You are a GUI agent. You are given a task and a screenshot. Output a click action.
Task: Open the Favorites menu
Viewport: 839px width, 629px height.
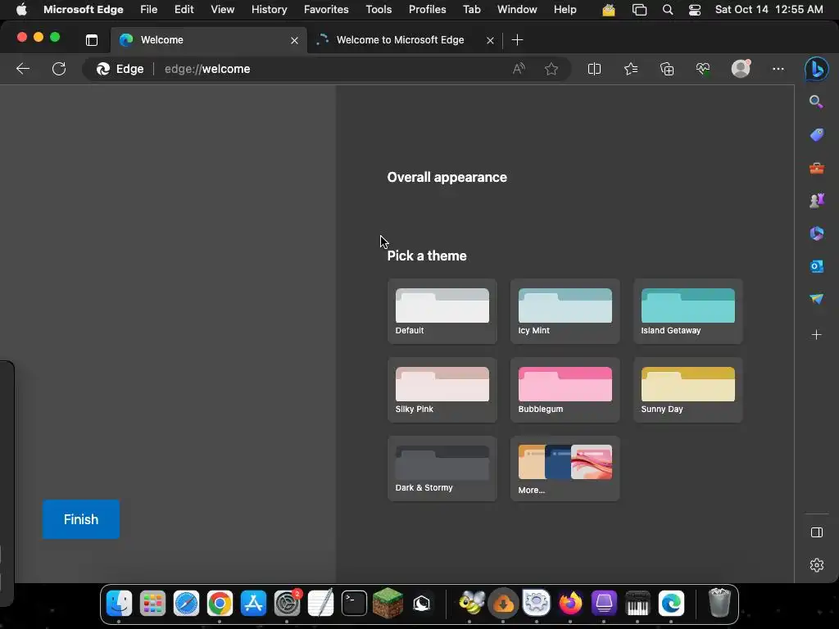click(x=326, y=10)
